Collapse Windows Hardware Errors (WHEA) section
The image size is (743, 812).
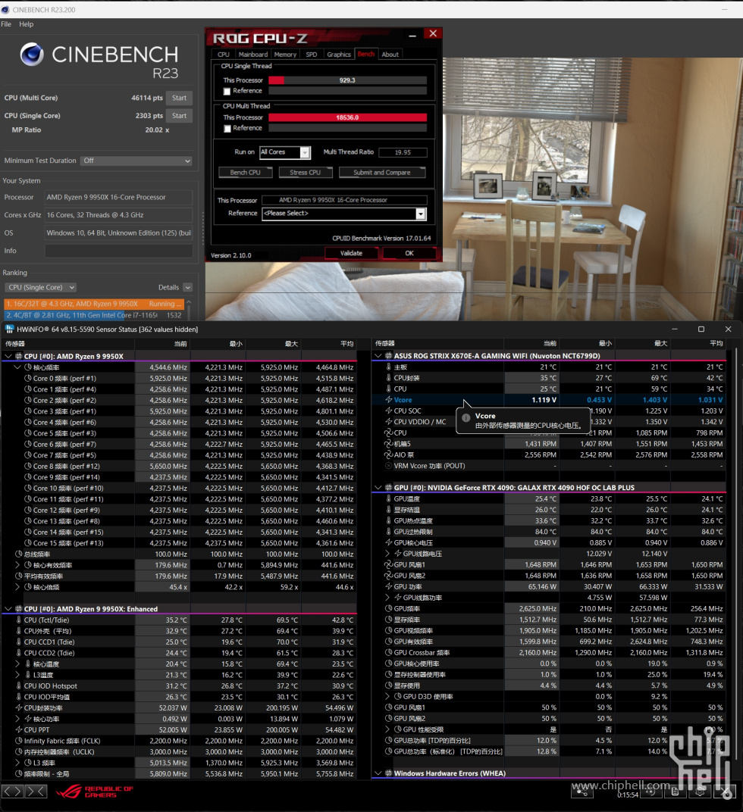click(x=378, y=773)
